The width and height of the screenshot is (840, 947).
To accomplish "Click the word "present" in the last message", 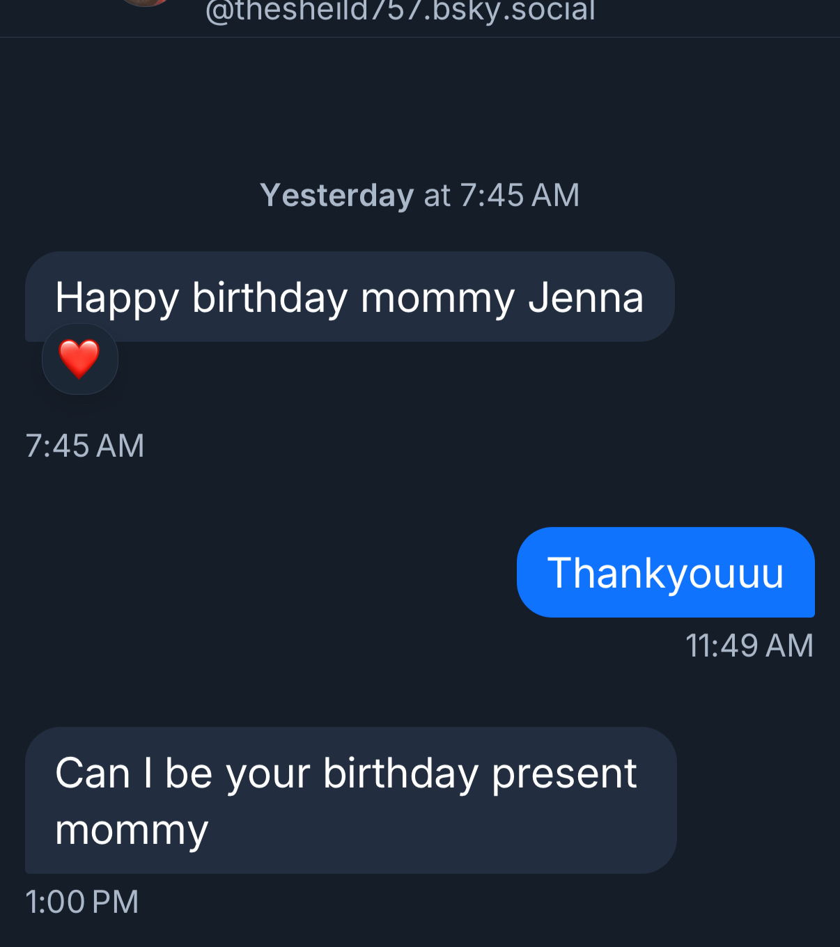I will (x=564, y=773).
